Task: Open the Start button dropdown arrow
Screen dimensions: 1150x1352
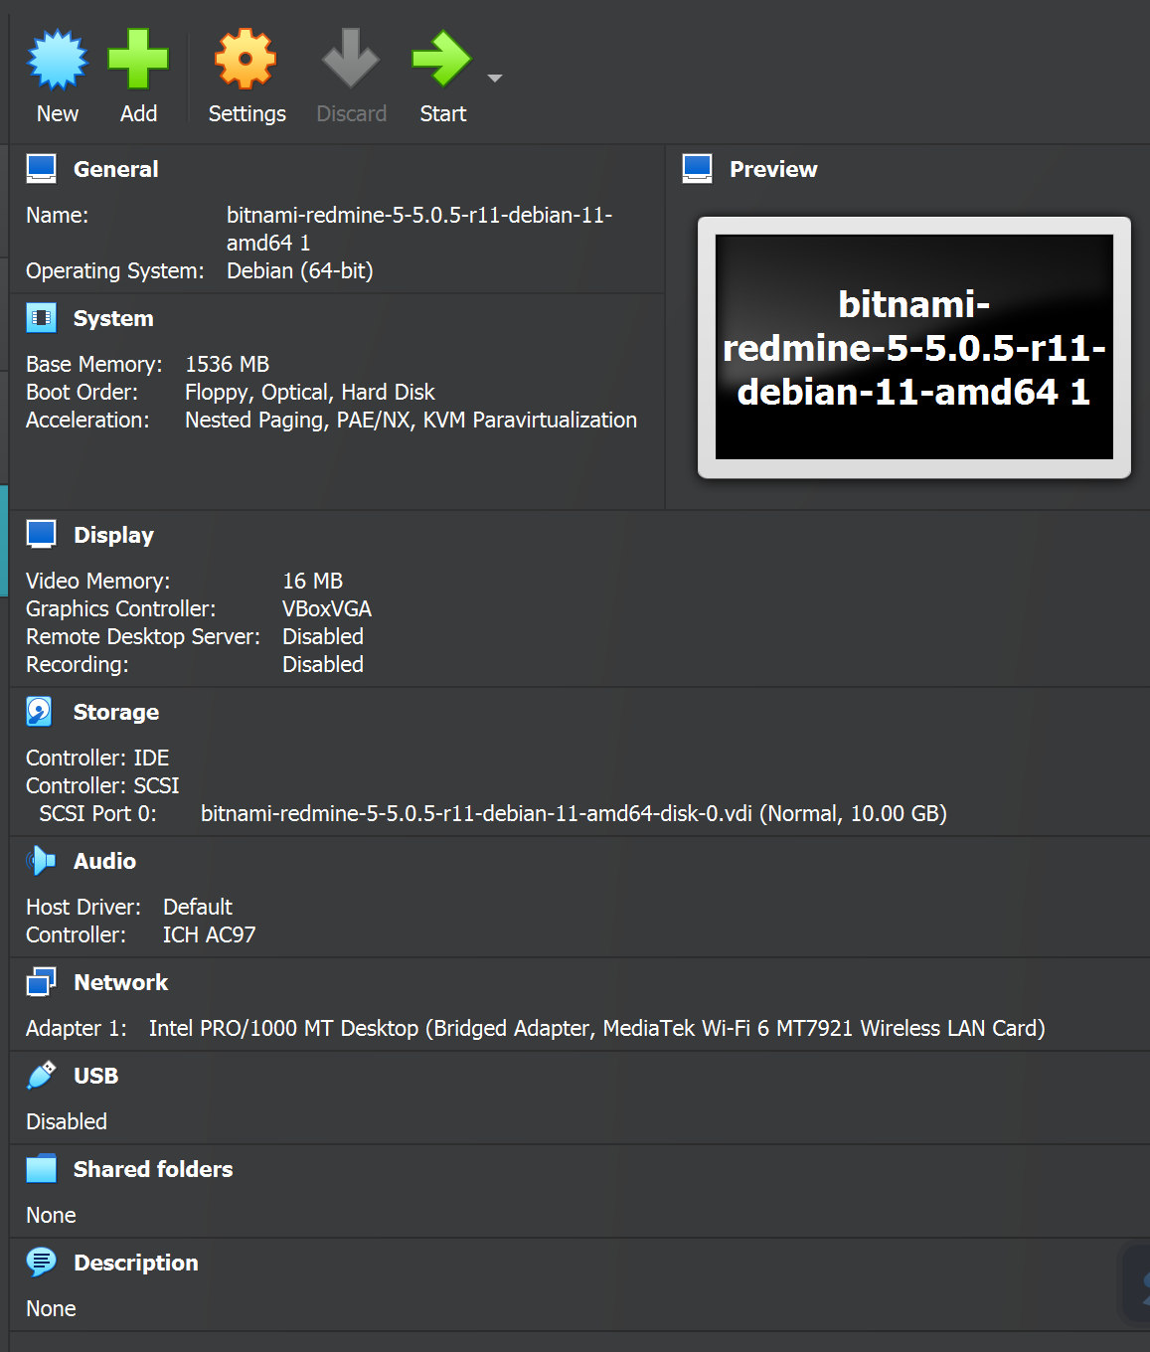Action: click(493, 80)
